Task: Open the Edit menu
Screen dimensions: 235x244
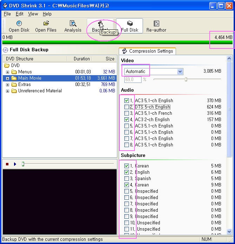Action: tap(19, 14)
